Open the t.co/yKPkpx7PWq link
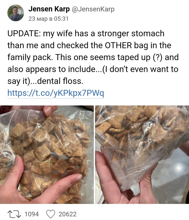189x220 pixels. (x=56, y=93)
